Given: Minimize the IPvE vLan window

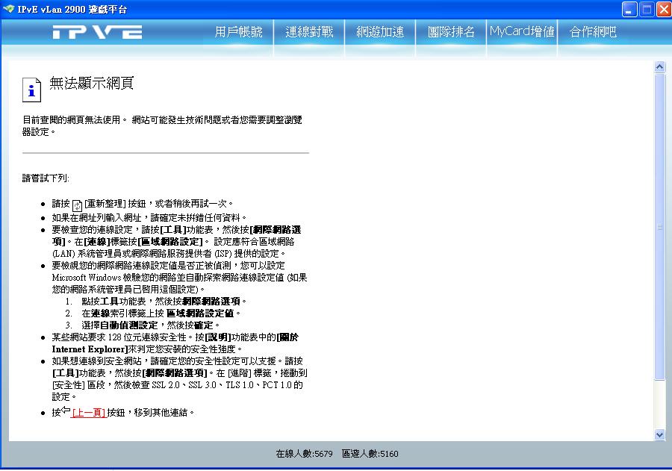Looking at the screenshot, I should [x=629, y=9].
